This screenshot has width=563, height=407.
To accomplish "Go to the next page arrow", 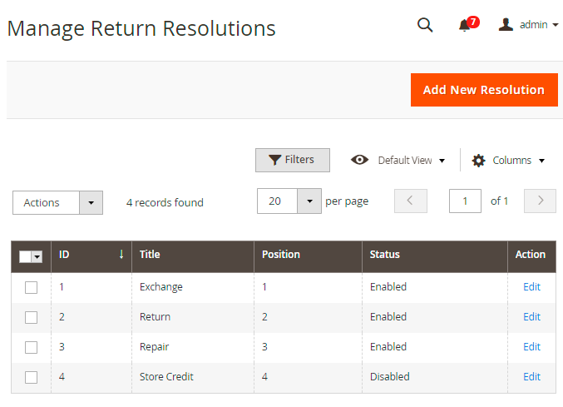I will pyautogui.click(x=541, y=201).
